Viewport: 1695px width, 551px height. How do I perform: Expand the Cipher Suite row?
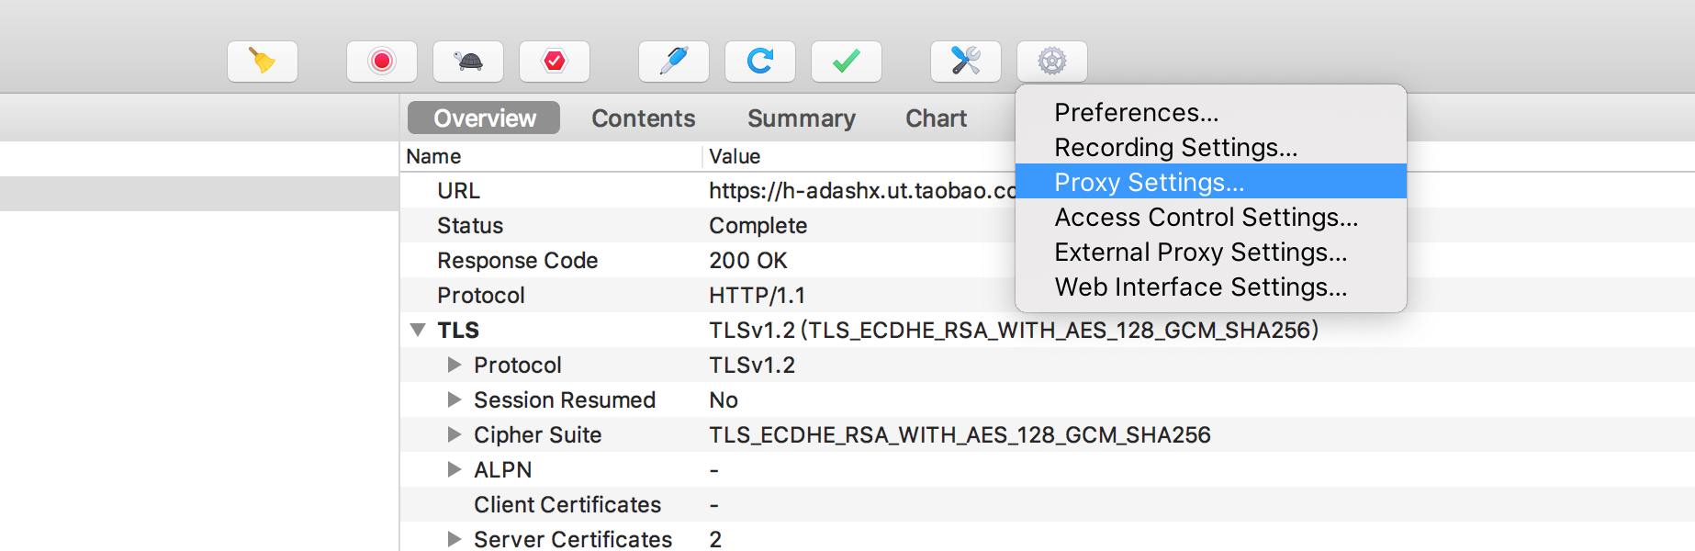point(454,434)
